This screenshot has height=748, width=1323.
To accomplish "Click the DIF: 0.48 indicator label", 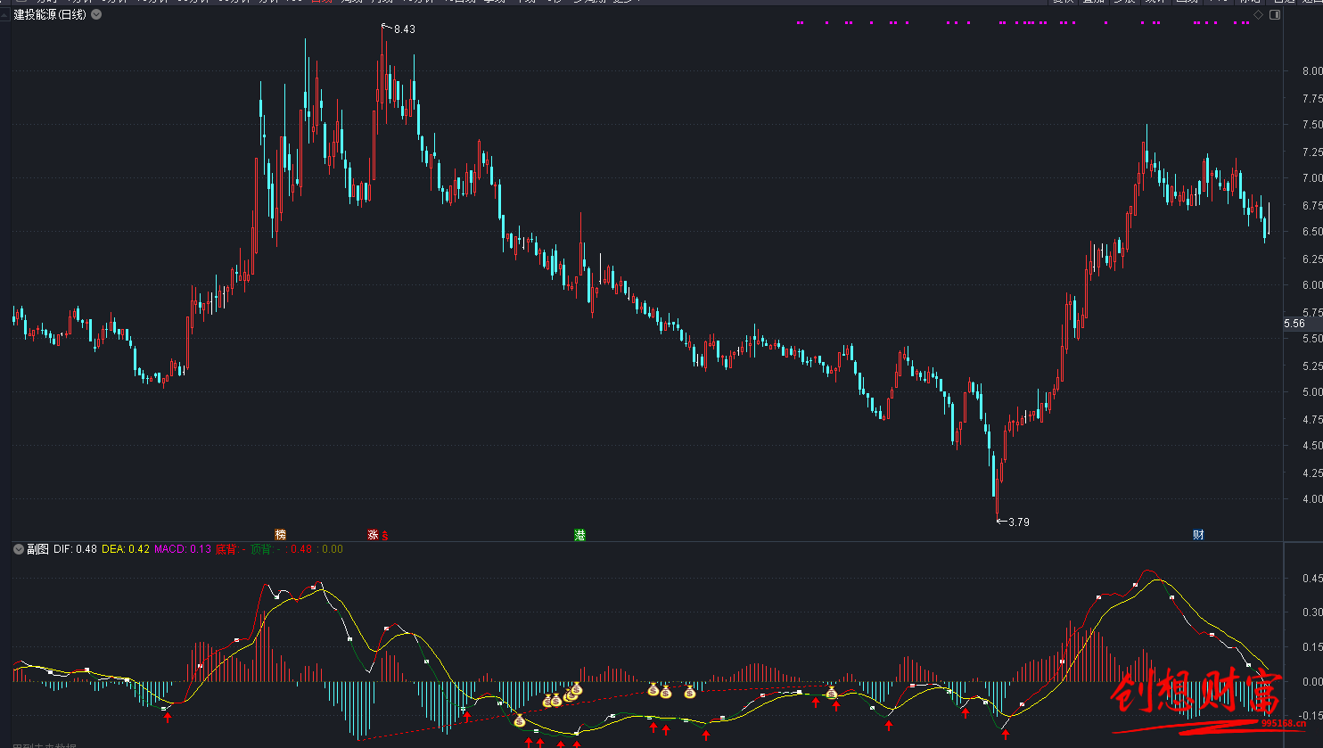I will tap(75, 549).
